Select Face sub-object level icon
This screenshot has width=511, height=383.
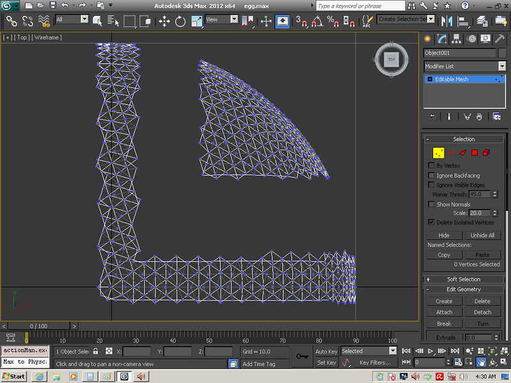(x=462, y=153)
